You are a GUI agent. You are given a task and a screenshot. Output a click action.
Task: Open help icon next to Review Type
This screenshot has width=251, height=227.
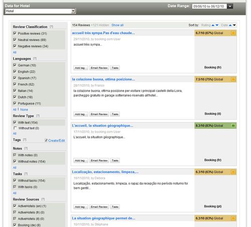38,116
